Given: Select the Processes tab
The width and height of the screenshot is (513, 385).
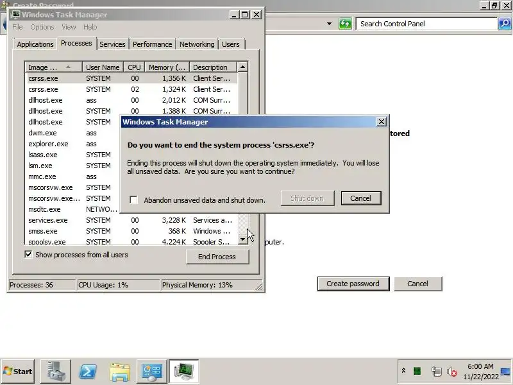Looking at the screenshot, I should (x=76, y=43).
